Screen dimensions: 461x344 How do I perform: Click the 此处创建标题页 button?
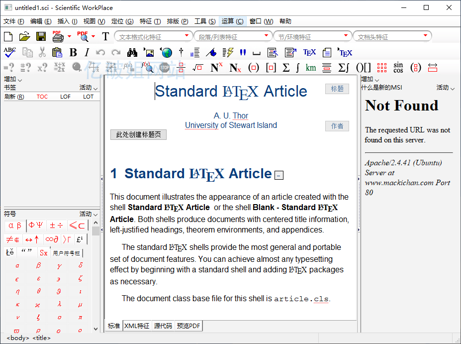point(138,135)
